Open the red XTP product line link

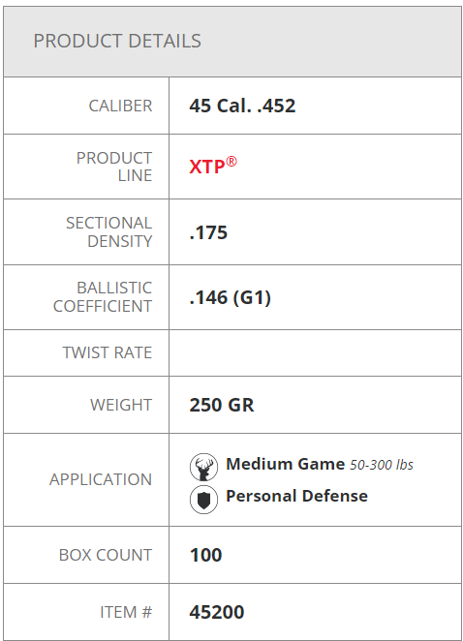coord(213,166)
